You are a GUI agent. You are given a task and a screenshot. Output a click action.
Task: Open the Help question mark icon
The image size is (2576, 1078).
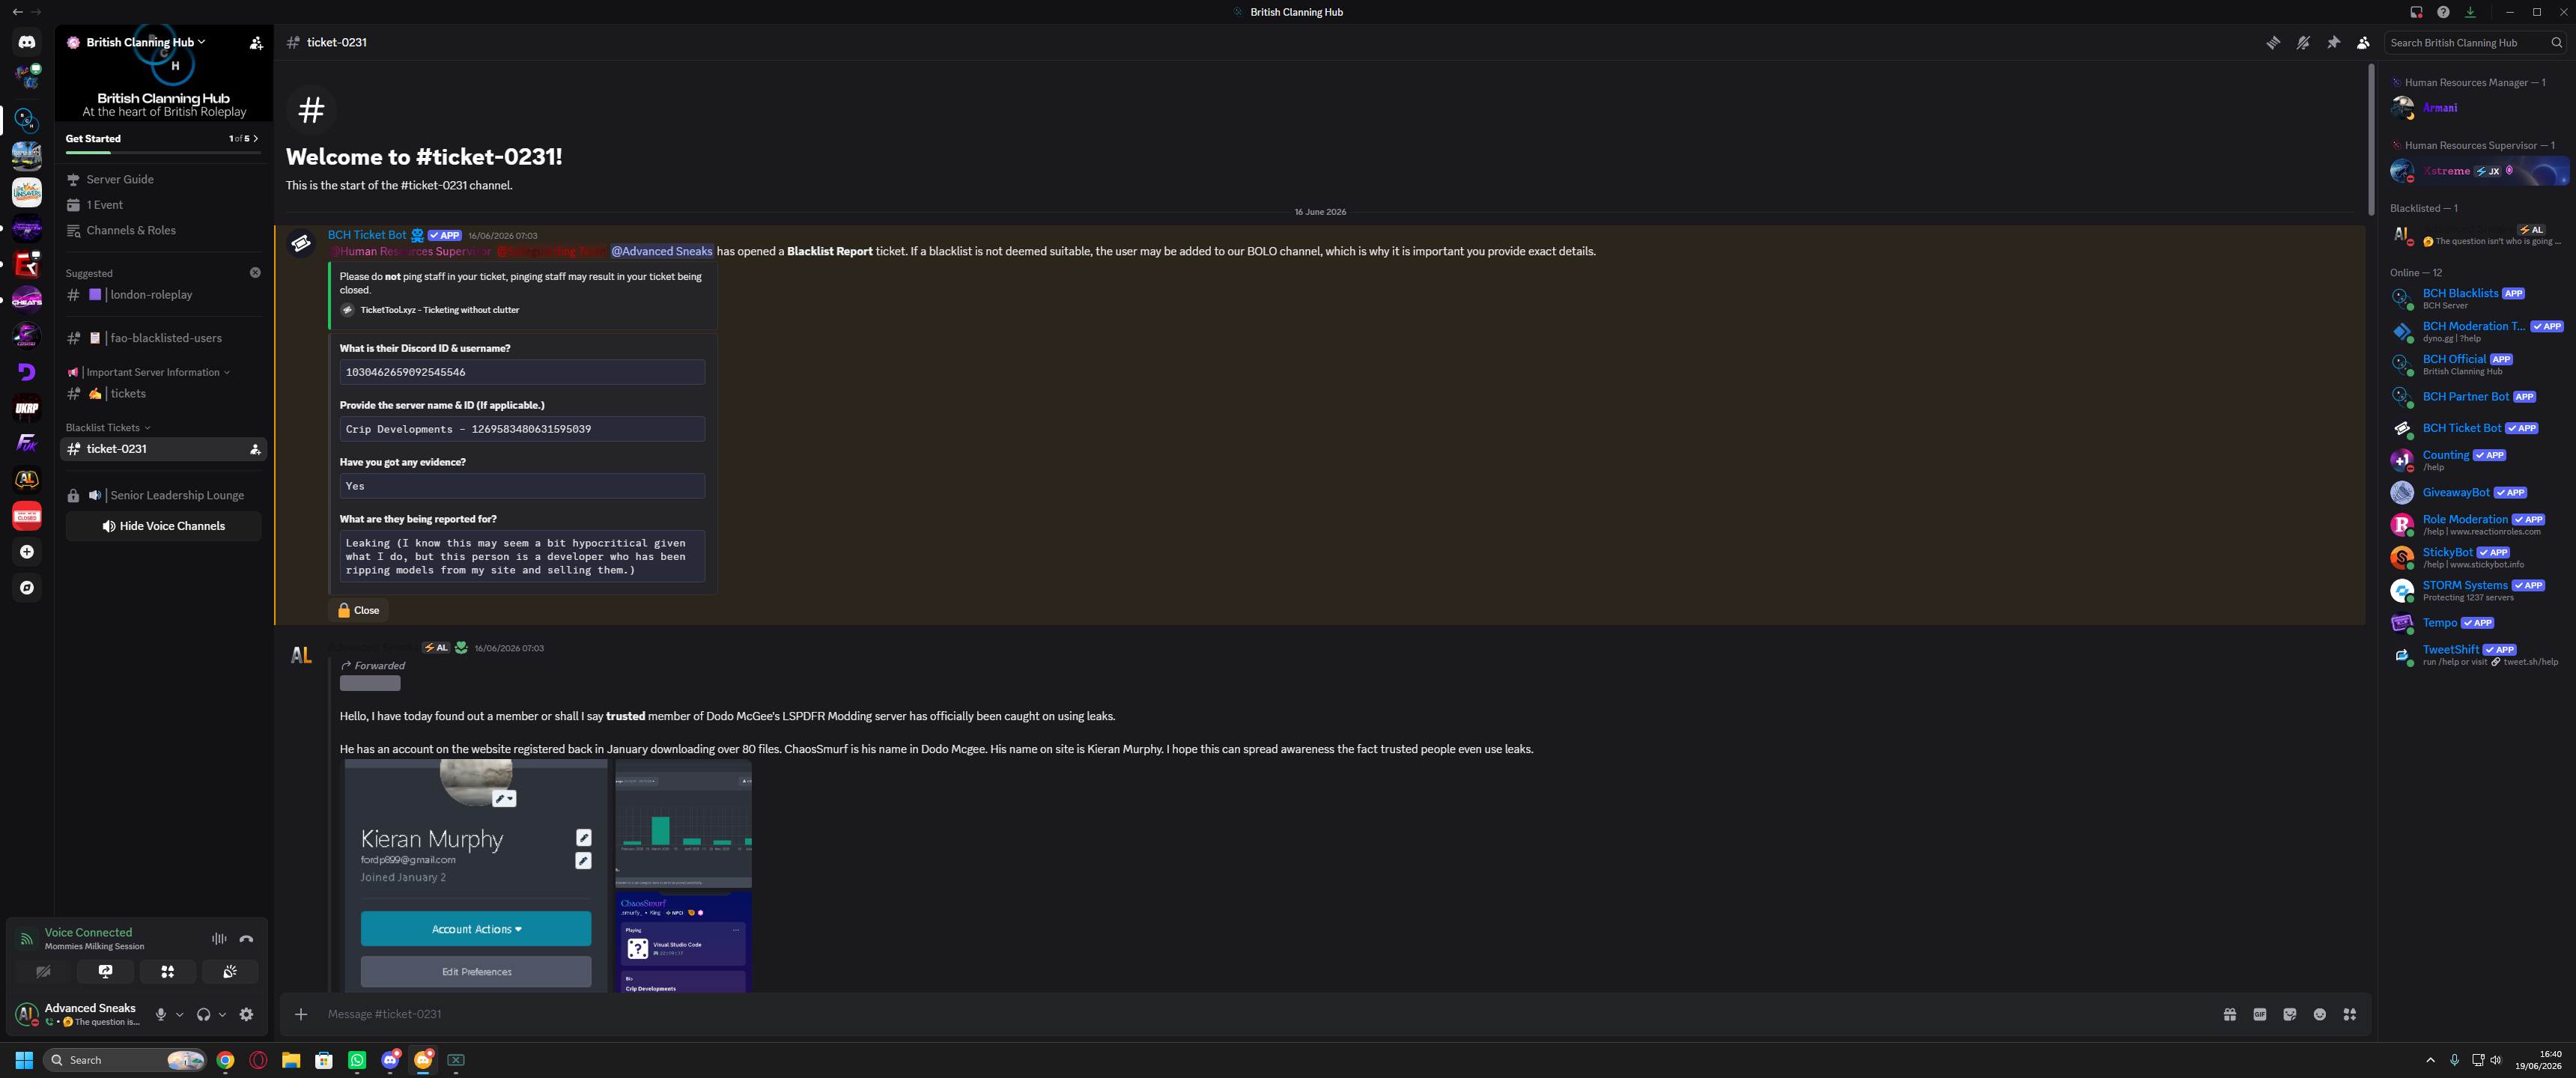click(x=2443, y=12)
